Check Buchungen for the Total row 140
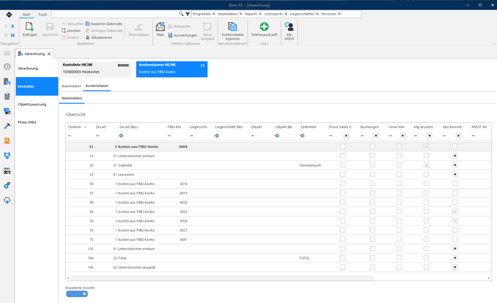The image size is (497, 303). (372, 258)
